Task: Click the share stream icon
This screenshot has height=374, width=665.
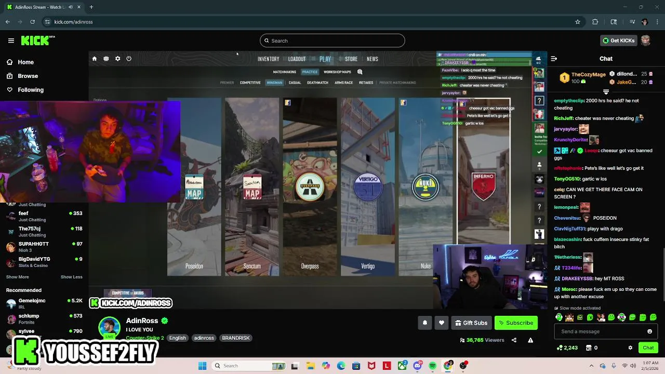Action: tap(514, 340)
